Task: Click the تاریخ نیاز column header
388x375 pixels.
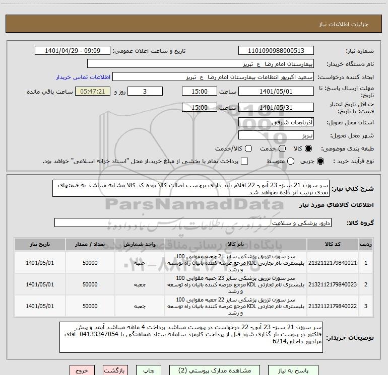Action: (40, 244)
